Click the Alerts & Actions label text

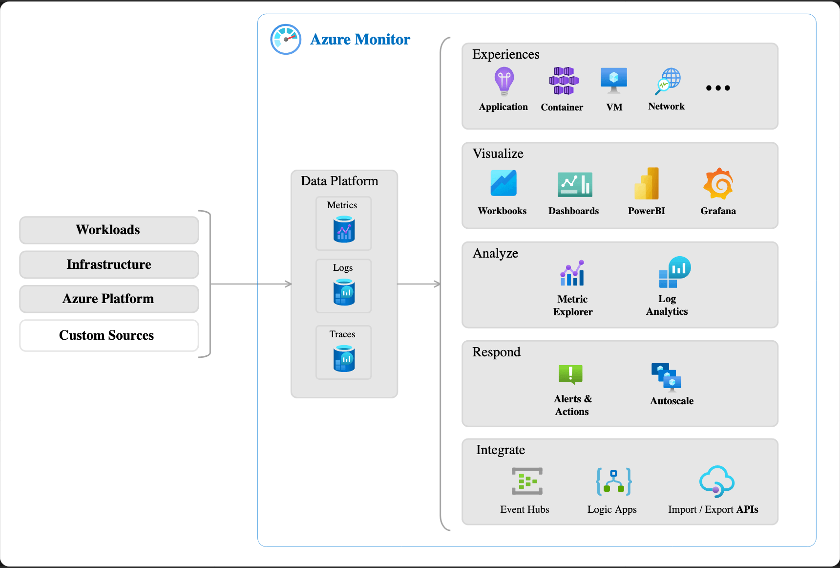coord(572,405)
